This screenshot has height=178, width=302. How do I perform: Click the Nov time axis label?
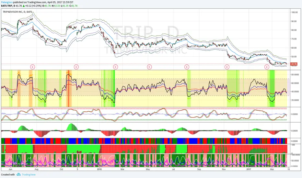pyautogui.click(x=224, y=169)
